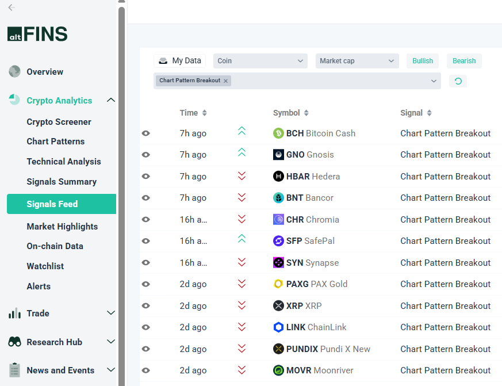Click the back arrow icon above the logo
Viewport: 502px width, 386px height.
pos(12,7)
